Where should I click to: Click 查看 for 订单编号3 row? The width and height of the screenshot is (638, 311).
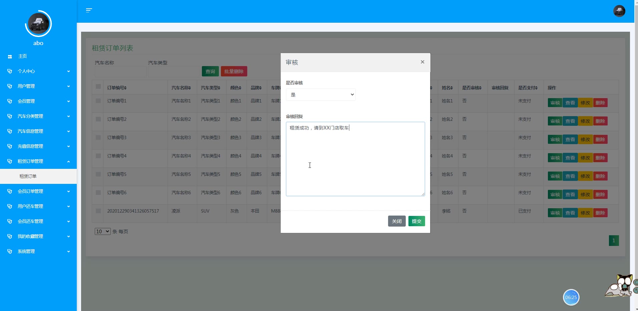(570, 139)
